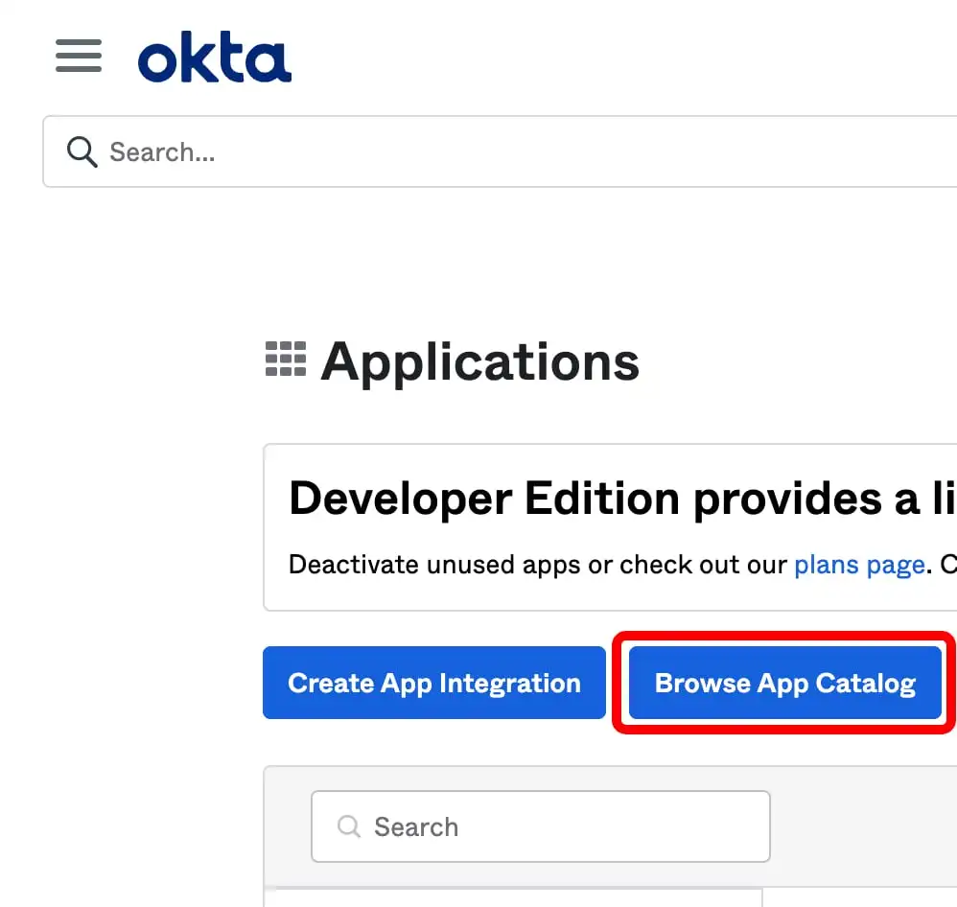Click Browse App Catalog button
The image size is (957, 907).
click(x=785, y=683)
